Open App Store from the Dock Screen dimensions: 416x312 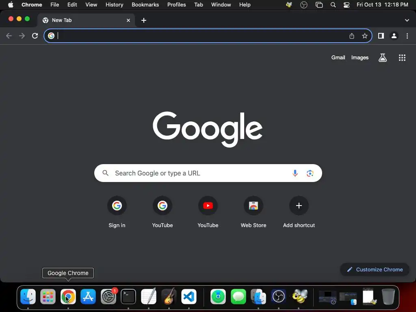[x=88, y=296]
